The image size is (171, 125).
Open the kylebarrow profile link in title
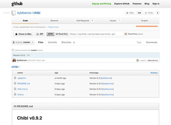click(x=24, y=13)
